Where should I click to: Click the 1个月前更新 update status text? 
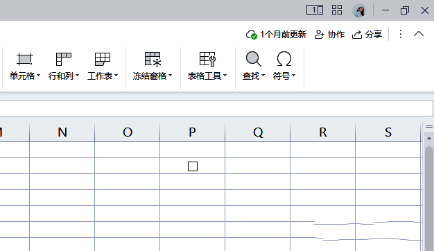pyautogui.click(x=283, y=35)
